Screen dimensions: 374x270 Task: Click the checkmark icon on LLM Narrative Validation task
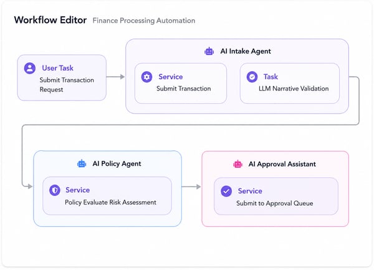point(252,77)
